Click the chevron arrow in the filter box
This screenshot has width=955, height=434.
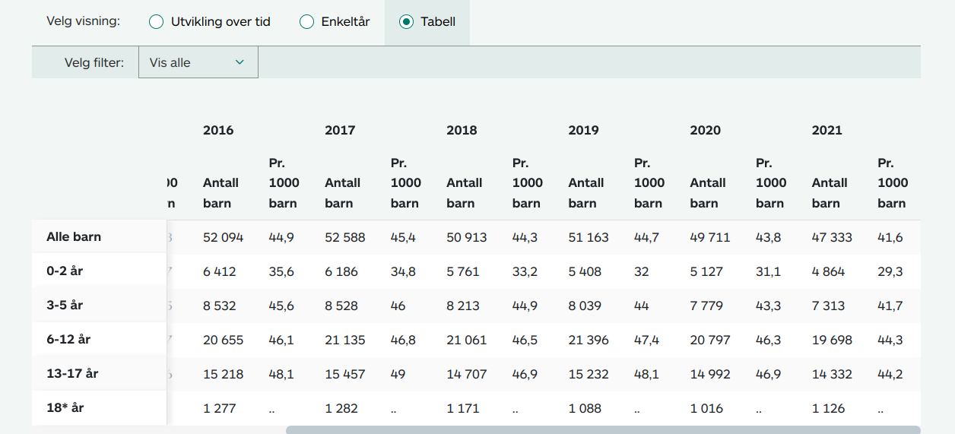point(240,62)
